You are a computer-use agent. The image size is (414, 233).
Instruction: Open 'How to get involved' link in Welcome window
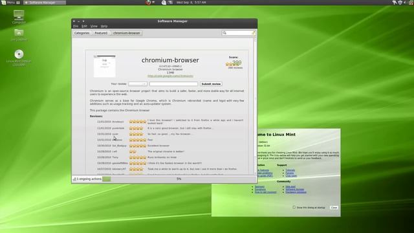click(265, 192)
